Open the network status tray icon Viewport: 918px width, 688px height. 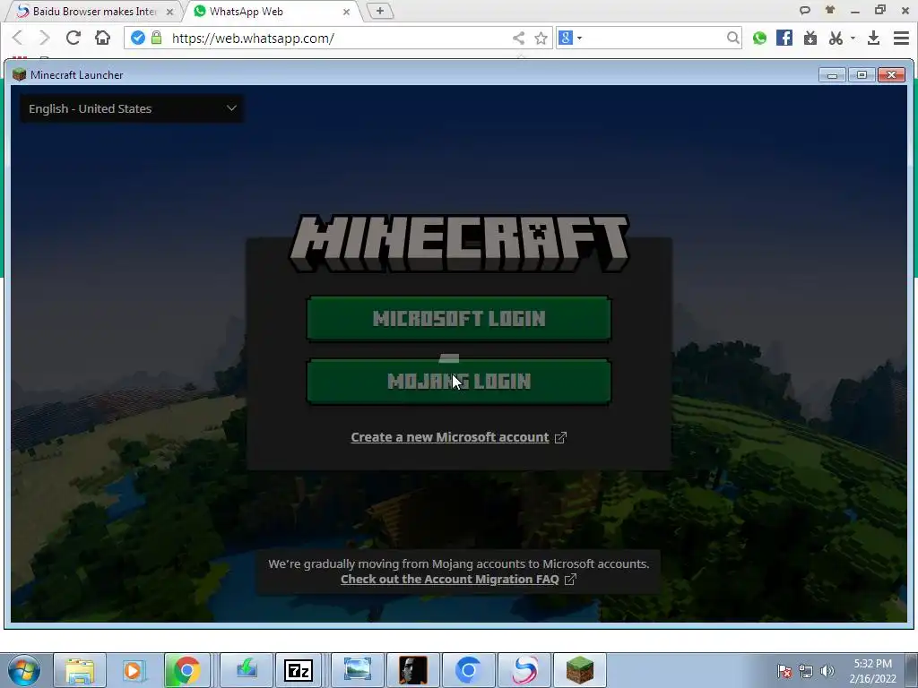[x=806, y=671]
